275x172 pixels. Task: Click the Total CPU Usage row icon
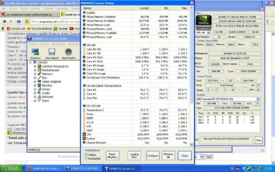[x=84, y=73]
